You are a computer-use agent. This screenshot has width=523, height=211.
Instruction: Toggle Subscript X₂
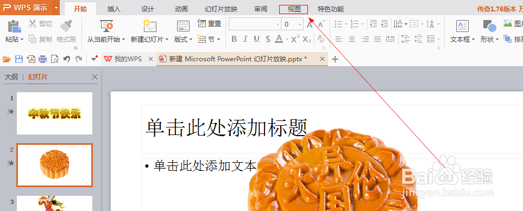click(307, 40)
